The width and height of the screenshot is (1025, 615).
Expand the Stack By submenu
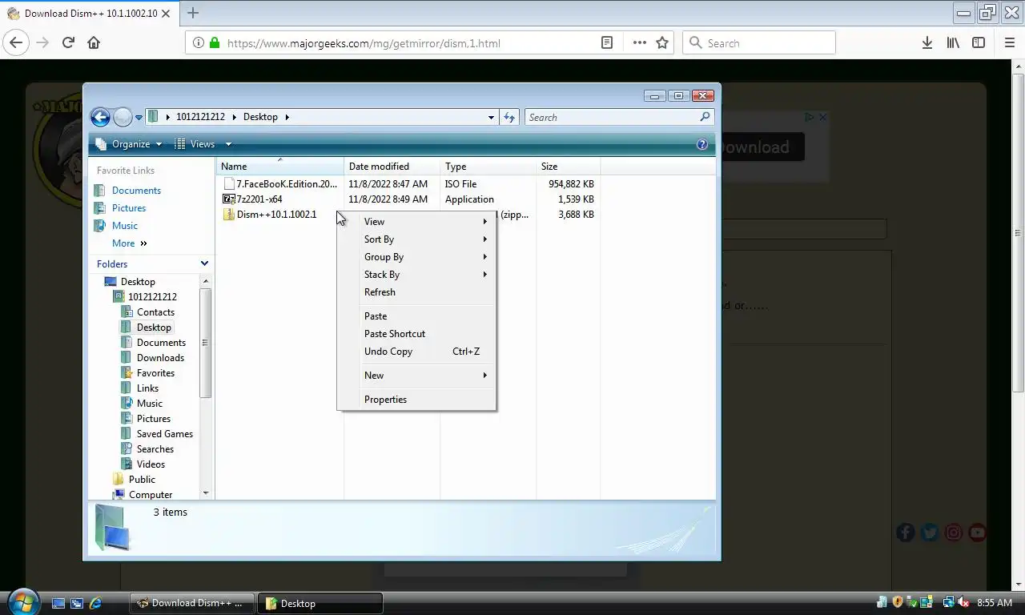416,275
